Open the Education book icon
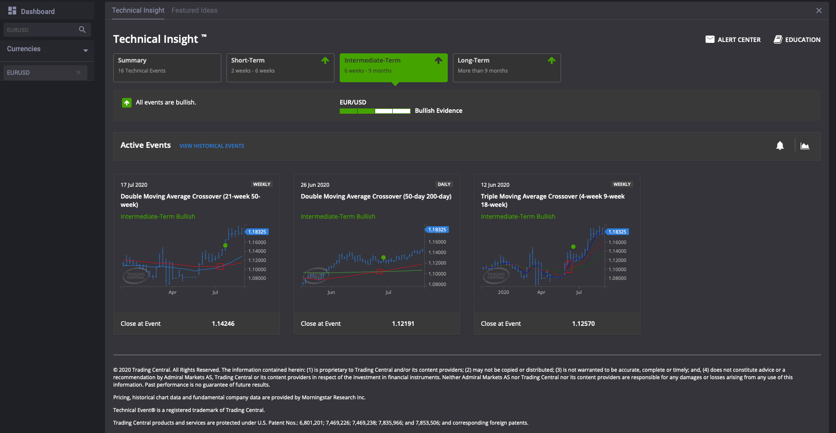The height and width of the screenshot is (433, 836). [x=778, y=39]
